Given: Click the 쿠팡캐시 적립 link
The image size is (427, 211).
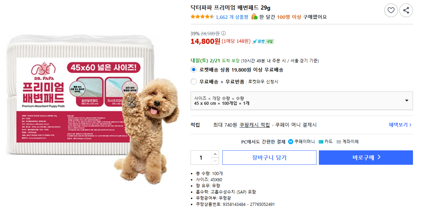Looking at the screenshot, I should pyautogui.click(x=255, y=125).
